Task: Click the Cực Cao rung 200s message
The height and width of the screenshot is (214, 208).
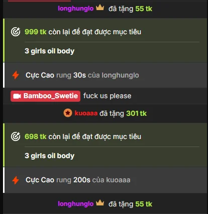Action: [78, 180]
